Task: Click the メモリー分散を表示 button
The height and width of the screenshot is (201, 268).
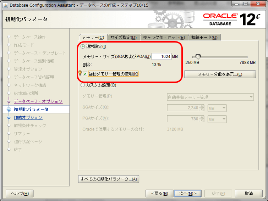Action: pos(220,74)
